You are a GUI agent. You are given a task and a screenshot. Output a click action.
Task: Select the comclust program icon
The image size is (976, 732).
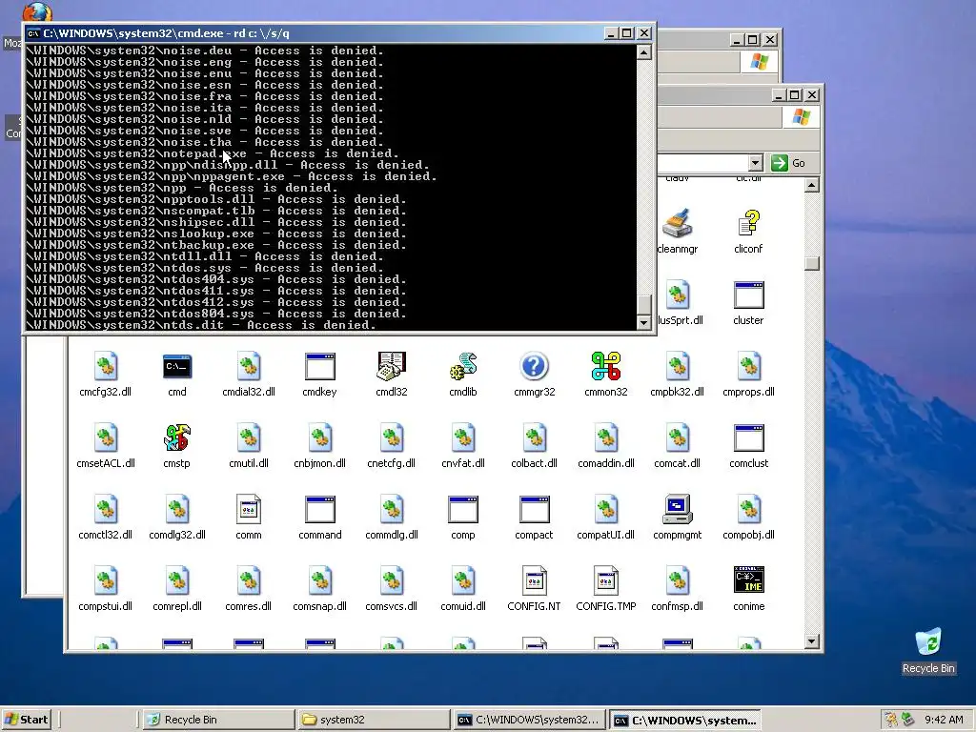tap(749, 437)
